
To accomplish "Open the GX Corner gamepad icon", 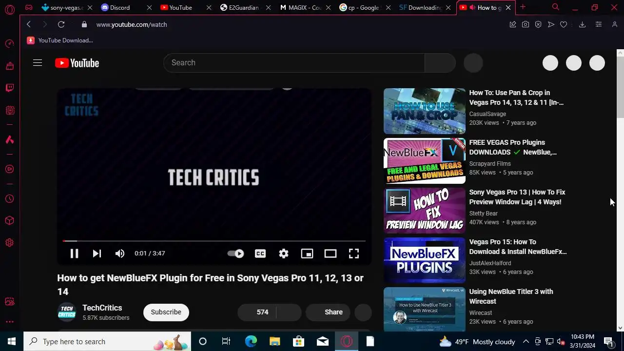I will 29,7.
